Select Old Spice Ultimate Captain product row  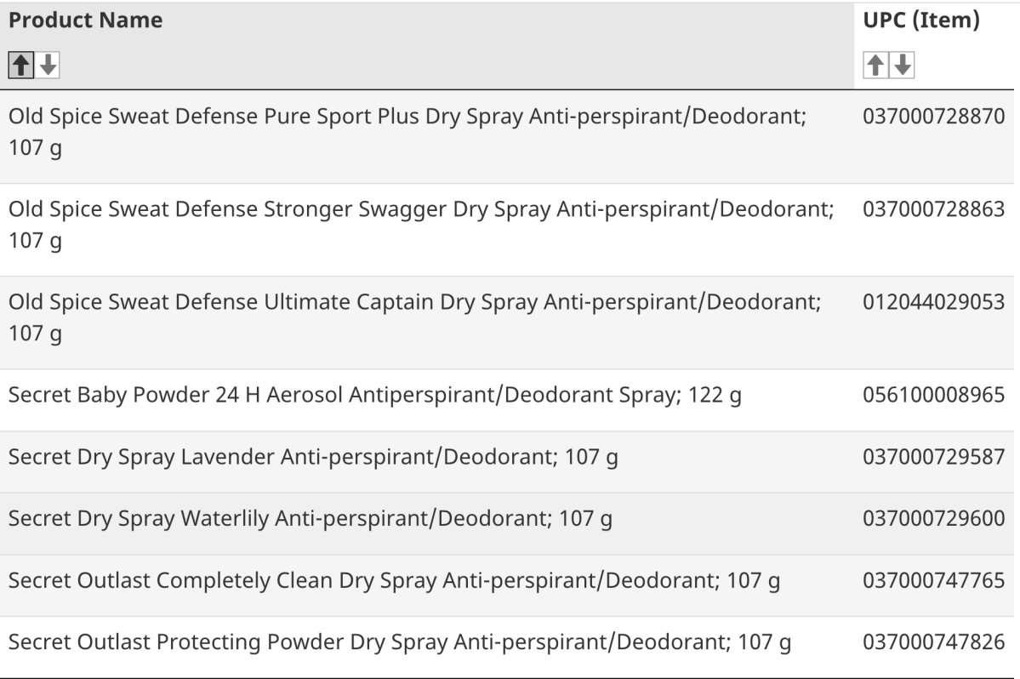[415, 317]
